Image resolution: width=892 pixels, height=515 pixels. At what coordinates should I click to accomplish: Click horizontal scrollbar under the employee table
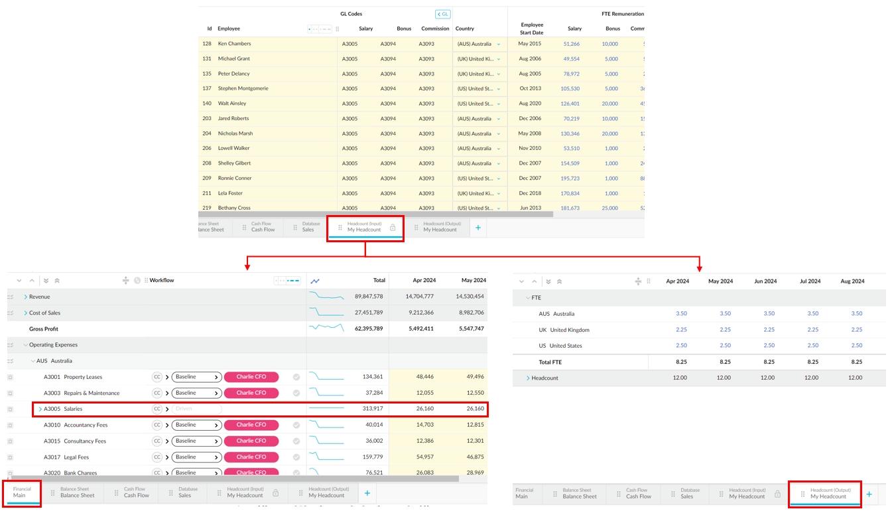tap(375, 214)
